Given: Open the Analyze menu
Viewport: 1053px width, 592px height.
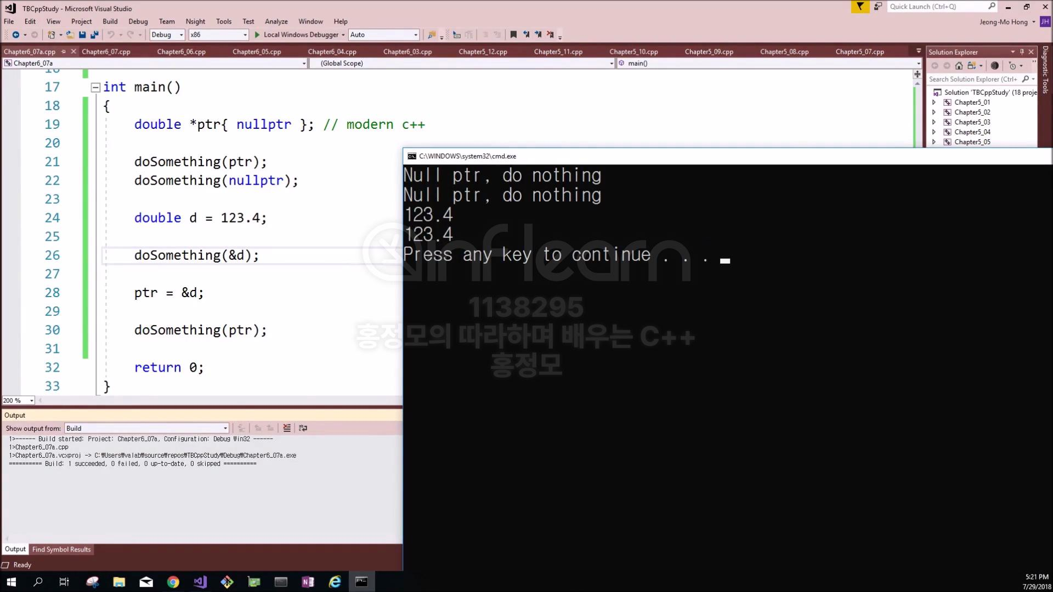Looking at the screenshot, I should point(276,21).
